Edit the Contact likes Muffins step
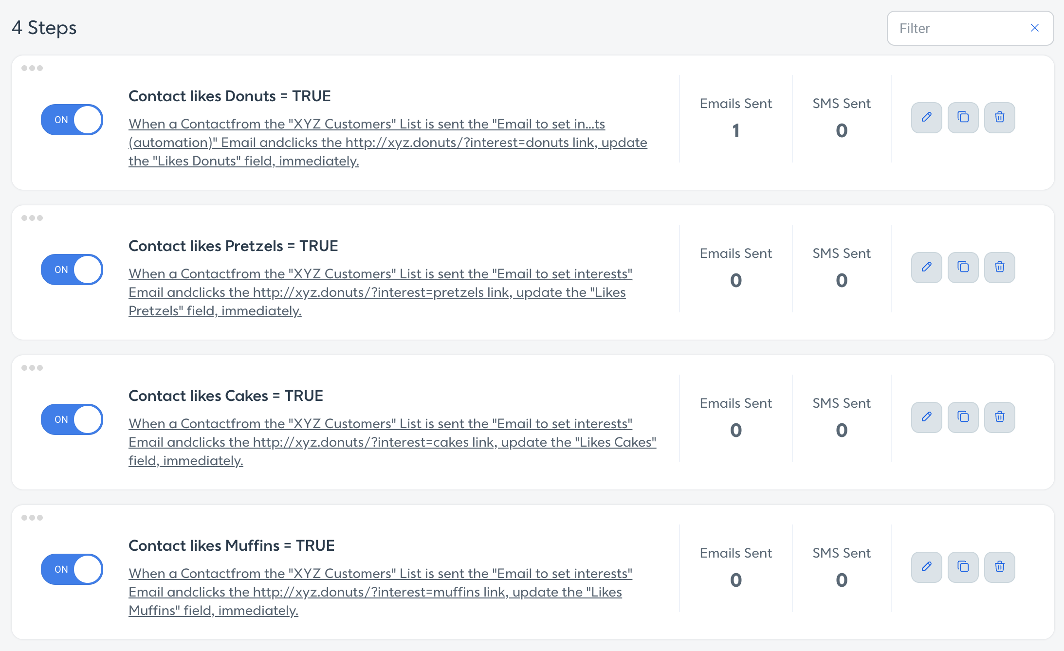 [x=926, y=567]
